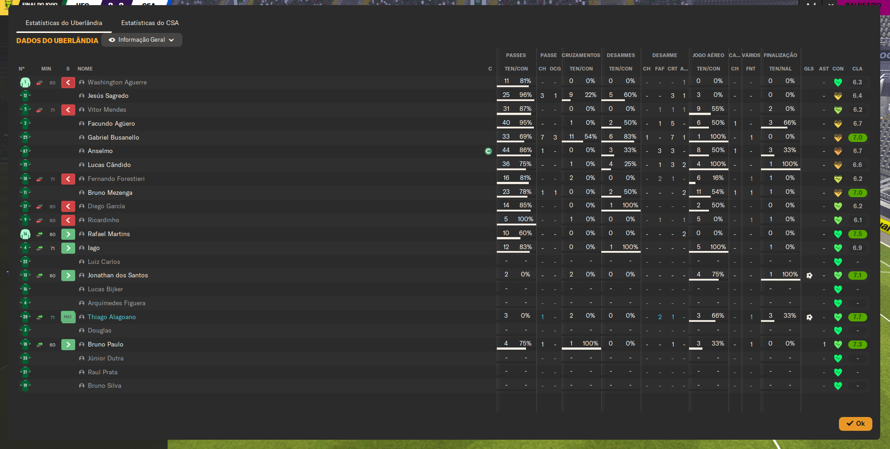Image resolution: width=890 pixels, height=449 pixels.
Task: Sort by the MIN column header
Action: (x=46, y=69)
